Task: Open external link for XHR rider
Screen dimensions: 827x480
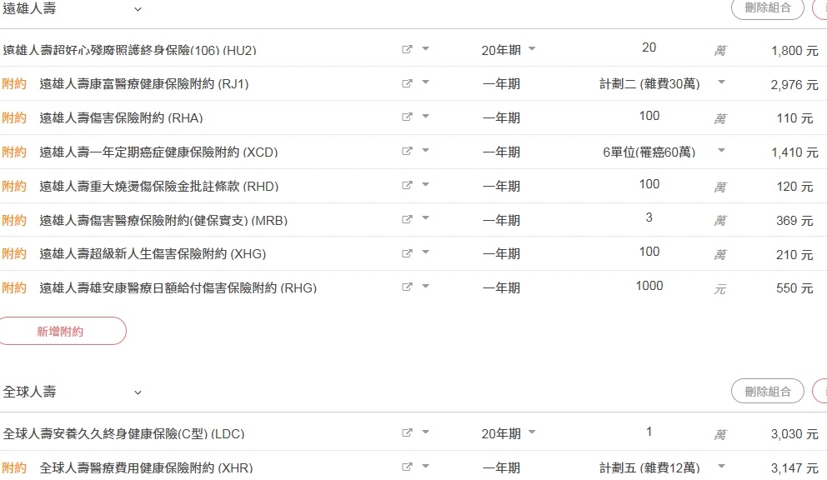Action: [x=407, y=467]
